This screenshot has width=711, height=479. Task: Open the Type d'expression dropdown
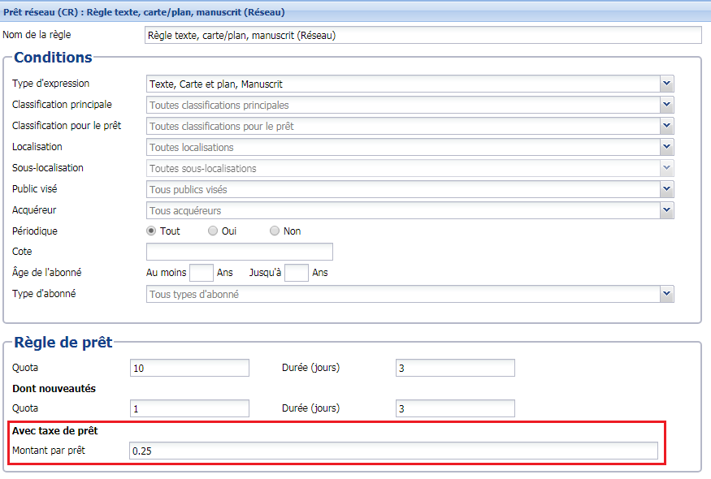[x=666, y=84]
